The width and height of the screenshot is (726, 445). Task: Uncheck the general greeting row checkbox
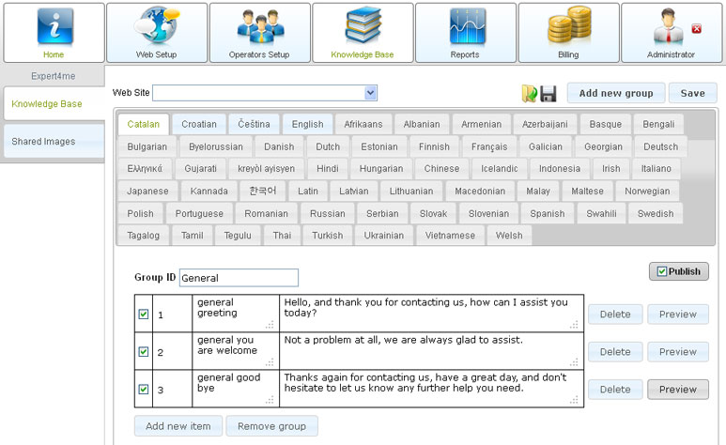pyautogui.click(x=144, y=314)
